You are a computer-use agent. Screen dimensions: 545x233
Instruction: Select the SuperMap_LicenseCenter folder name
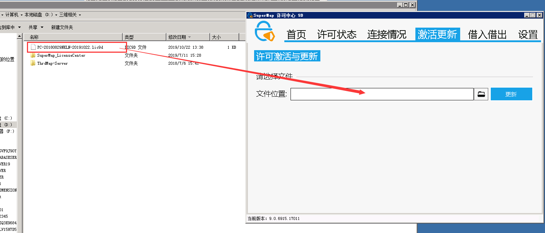61,55
